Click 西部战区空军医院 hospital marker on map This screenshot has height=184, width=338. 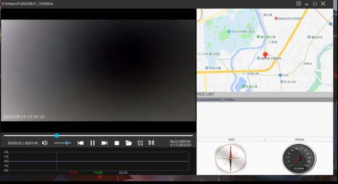pyautogui.click(x=276, y=18)
